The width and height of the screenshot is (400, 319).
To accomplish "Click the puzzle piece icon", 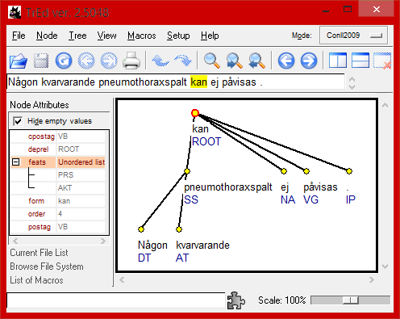I will 235,300.
